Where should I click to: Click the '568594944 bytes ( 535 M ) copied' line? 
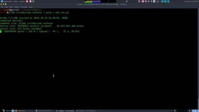pos(42,31)
